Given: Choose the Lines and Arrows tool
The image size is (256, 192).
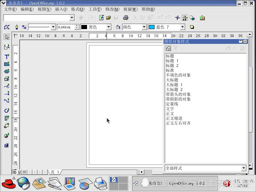Looking at the screenshot, I should (x=7, y=93).
